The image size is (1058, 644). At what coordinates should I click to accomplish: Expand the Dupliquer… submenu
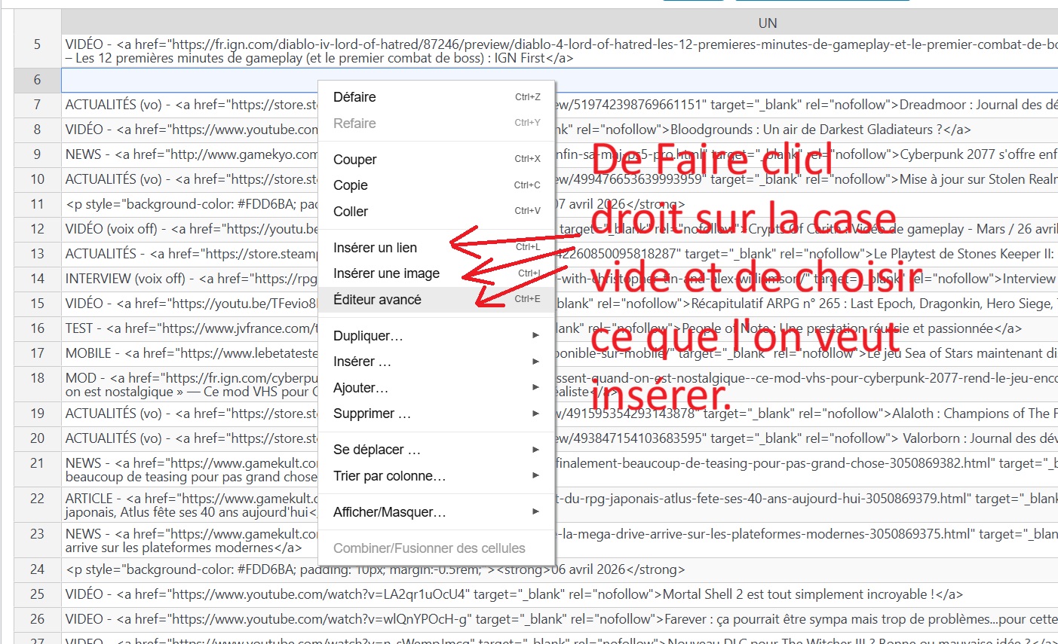tap(437, 336)
